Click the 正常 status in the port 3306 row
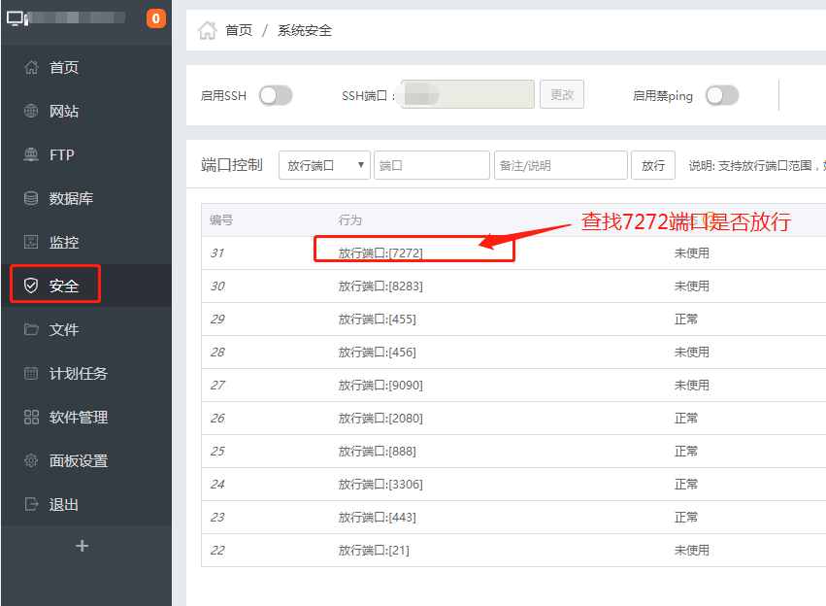Viewport: 826px width, 606px height. point(686,485)
